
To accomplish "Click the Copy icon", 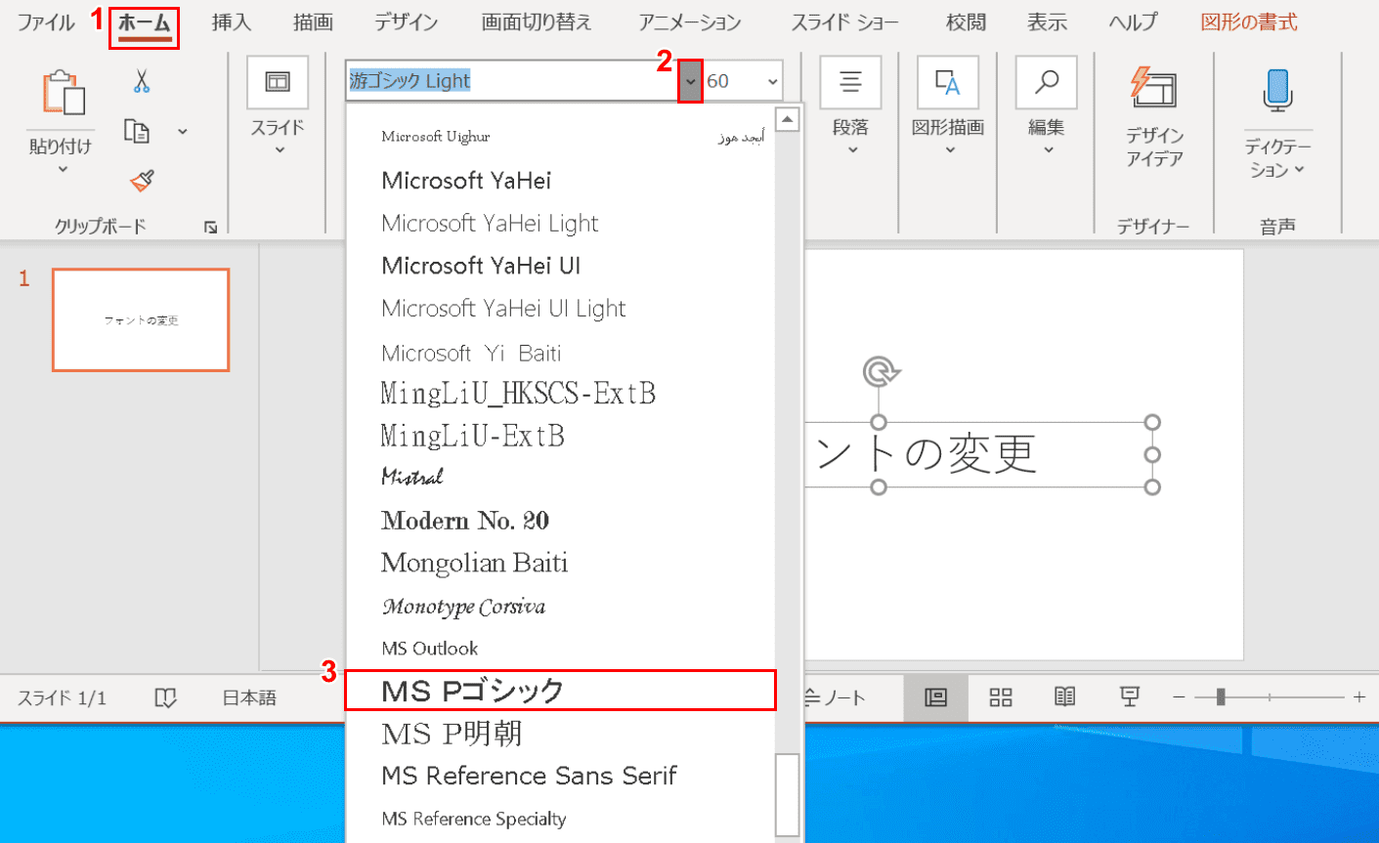I will (138, 131).
